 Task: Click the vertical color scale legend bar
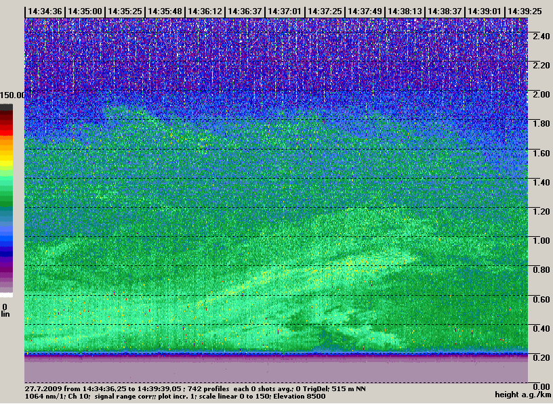[6, 201]
